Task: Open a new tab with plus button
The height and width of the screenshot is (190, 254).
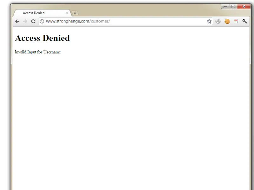Action: coord(75,13)
